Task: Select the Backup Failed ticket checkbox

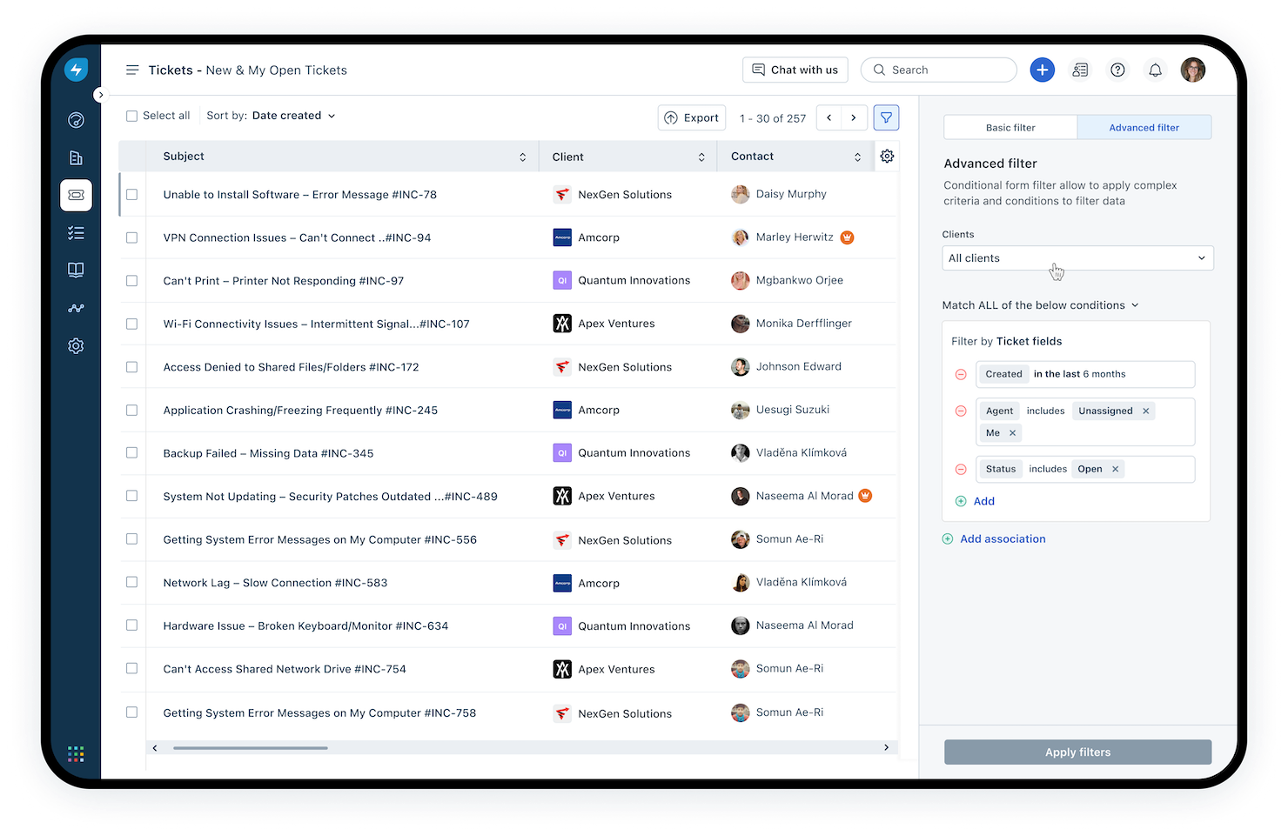Action: click(131, 452)
